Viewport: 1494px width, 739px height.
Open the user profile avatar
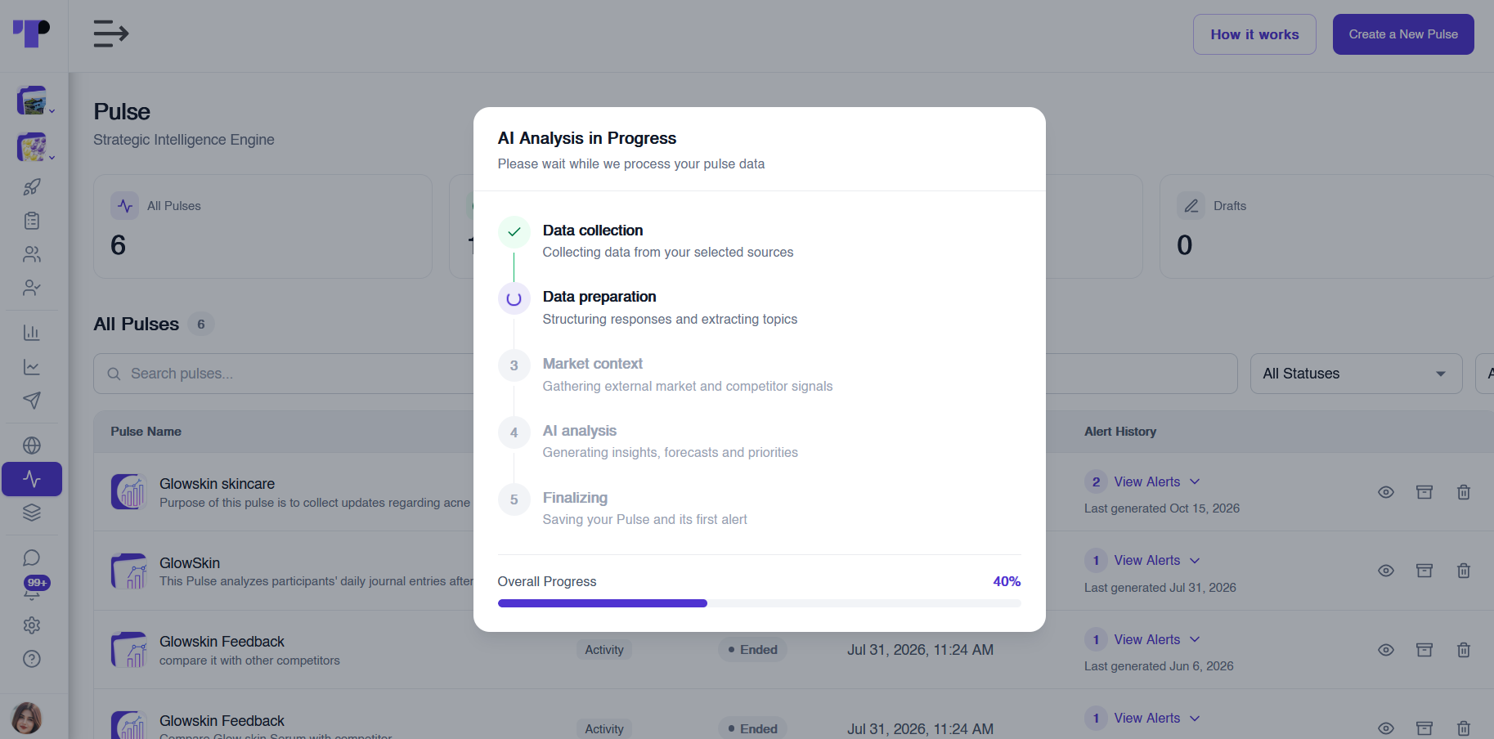[x=27, y=719]
